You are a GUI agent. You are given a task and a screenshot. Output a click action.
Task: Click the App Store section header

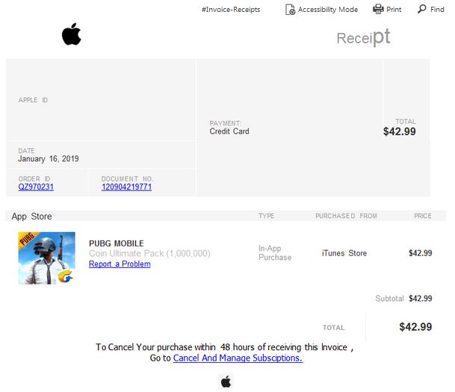(x=31, y=217)
